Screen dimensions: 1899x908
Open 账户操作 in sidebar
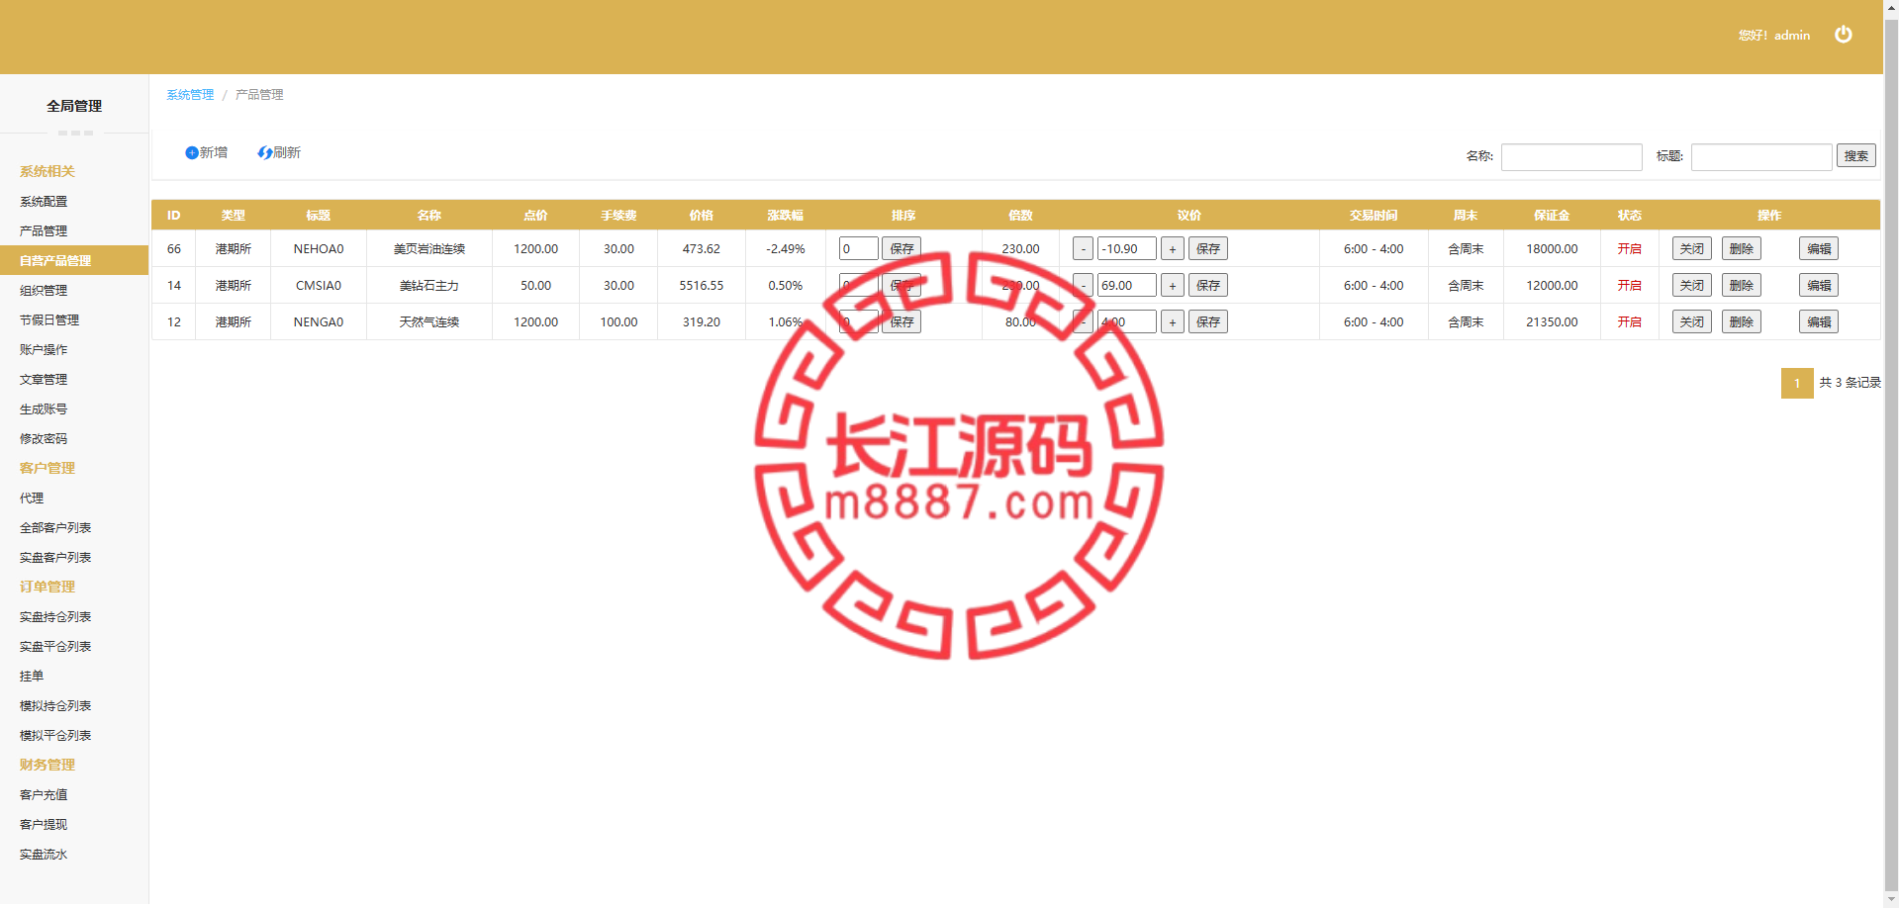[44, 349]
